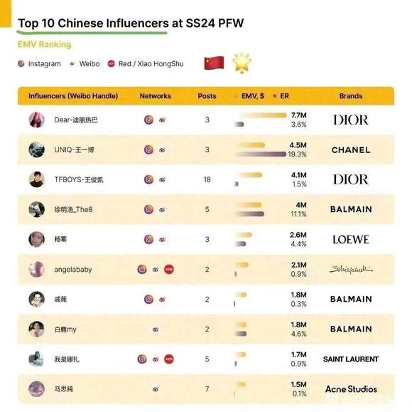Click the Red/Xiao HongShu icon in angelababy row
Viewport: 412px width, 412px height.
[x=169, y=270]
